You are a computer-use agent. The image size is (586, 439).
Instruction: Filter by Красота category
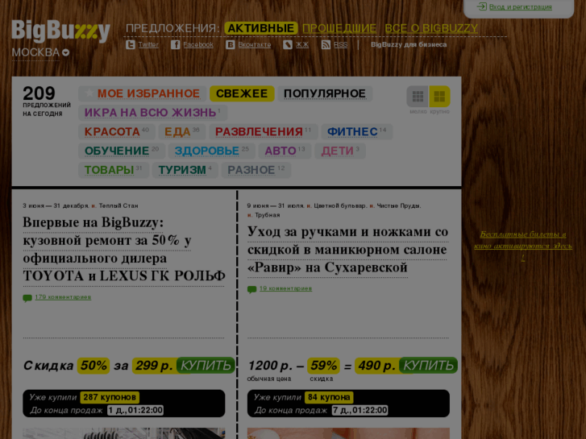pos(117,131)
